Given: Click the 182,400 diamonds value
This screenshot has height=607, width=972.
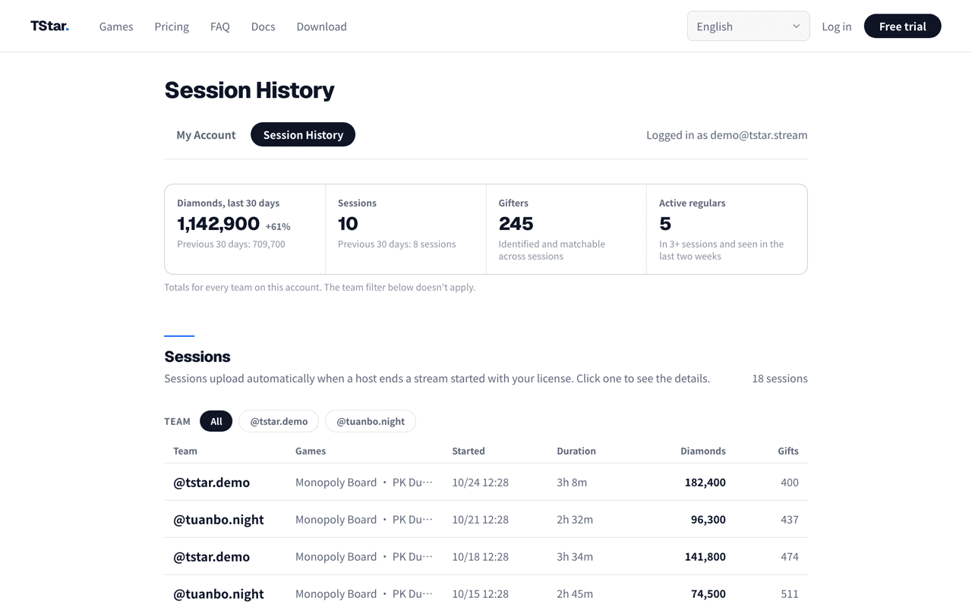Looking at the screenshot, I should point(705,482).
